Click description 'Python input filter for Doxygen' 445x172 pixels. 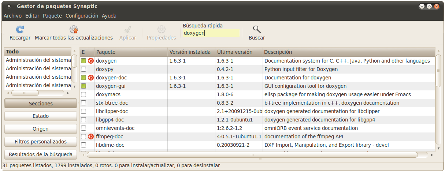tap(301, 69)
